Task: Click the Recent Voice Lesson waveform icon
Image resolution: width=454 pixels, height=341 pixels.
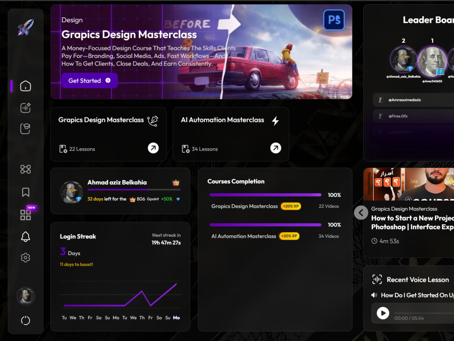Action: click(377, 280)
